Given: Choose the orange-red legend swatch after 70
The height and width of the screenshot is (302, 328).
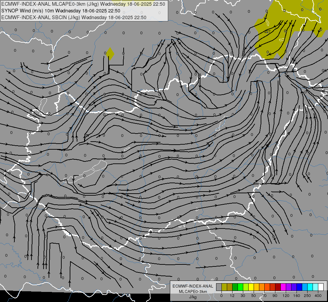Looking at the screenshot, I should [267, 287].
